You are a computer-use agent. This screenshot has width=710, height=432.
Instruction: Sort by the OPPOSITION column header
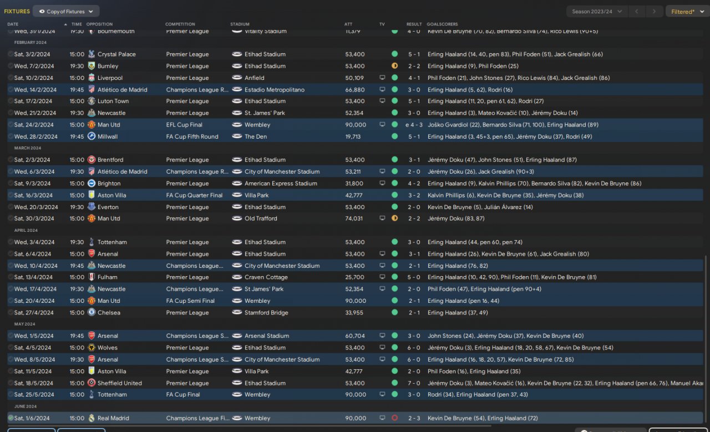coord(99,24)
